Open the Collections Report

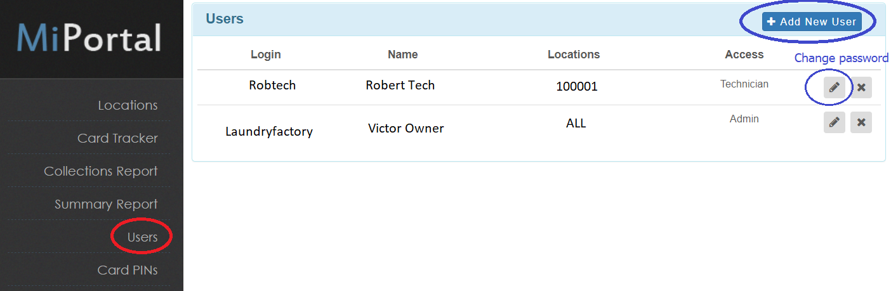tap(101, 171)
